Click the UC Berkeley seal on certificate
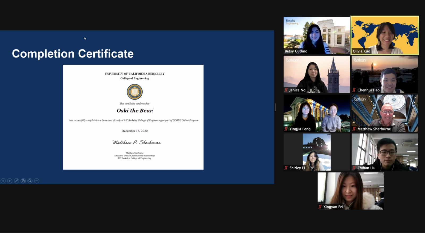425x233 pixels. (135, 92)
